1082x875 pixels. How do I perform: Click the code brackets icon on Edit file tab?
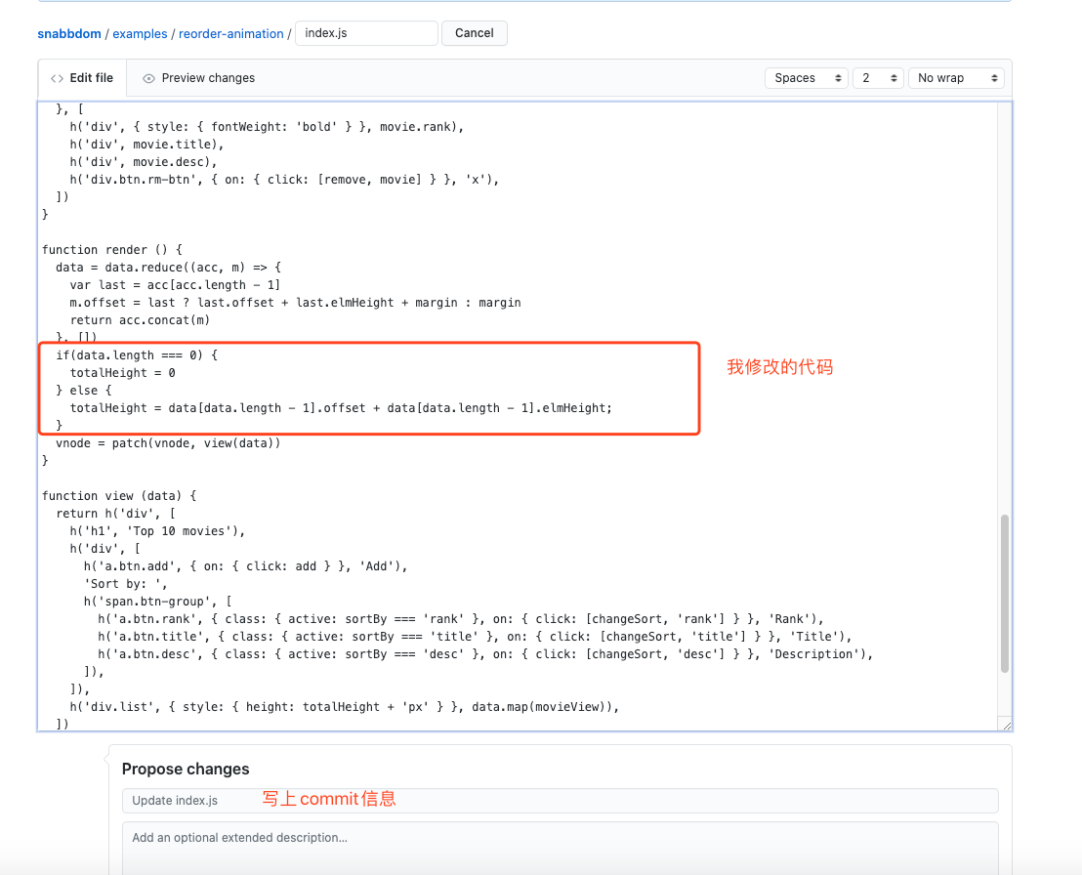click(x=59, y=77)
